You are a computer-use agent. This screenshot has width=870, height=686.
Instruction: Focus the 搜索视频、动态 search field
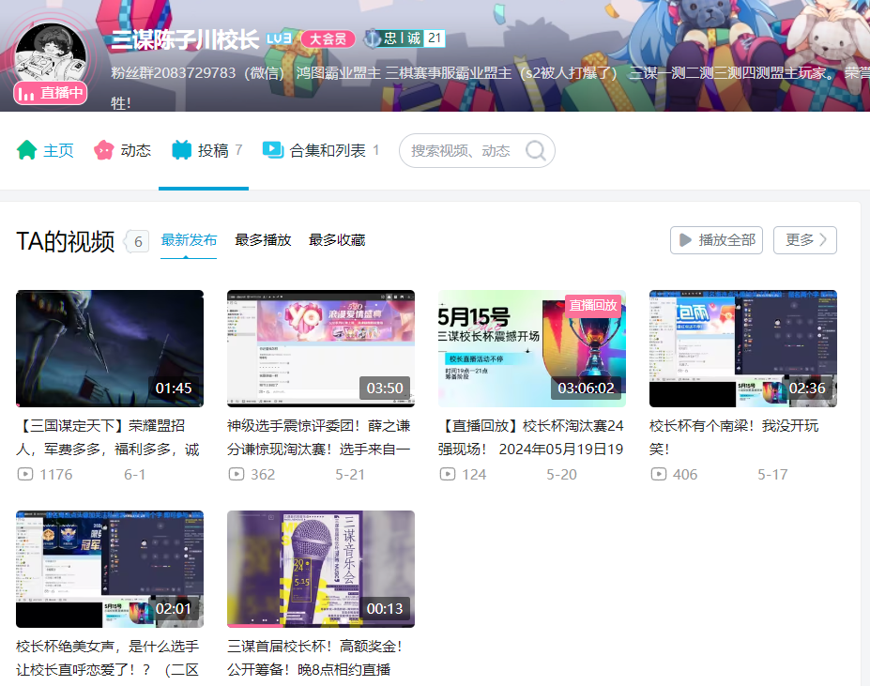click(477, 150)
